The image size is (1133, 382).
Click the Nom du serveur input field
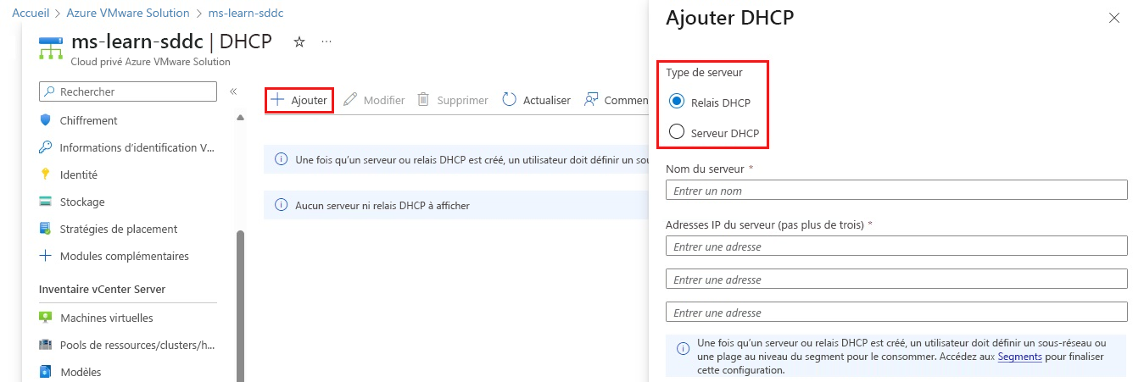(896, 191)
